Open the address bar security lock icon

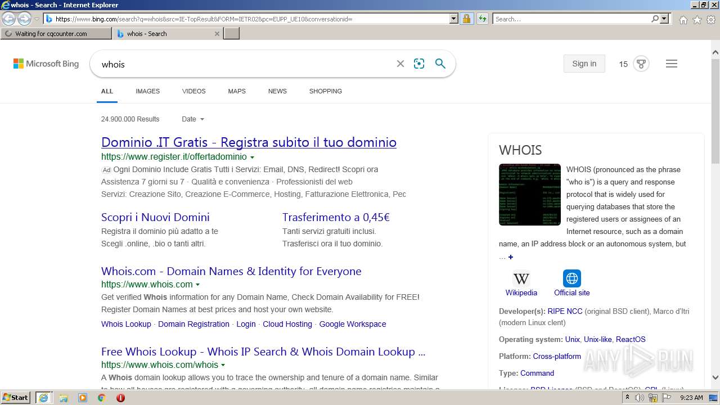[466, 19]
